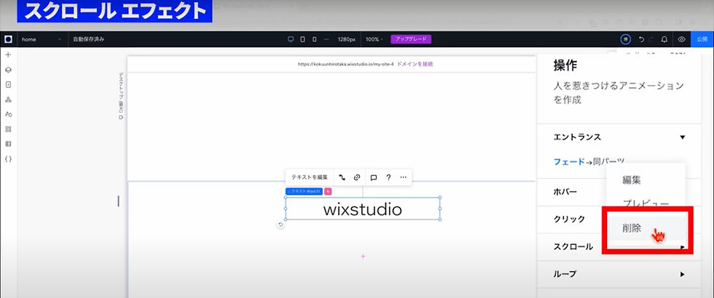The width and height of the screenshot is (714, 298).
Task: Collapse the エントランス section arrow
Action: point(682,137)
